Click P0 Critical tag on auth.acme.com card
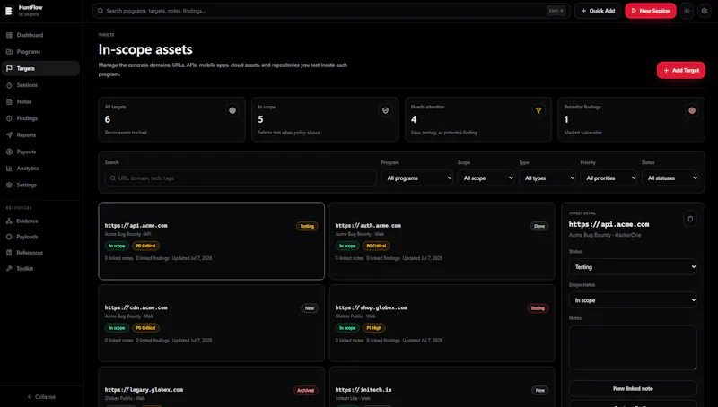The width and height of the screenshot is (718, 407). click(x=376, y=246)
